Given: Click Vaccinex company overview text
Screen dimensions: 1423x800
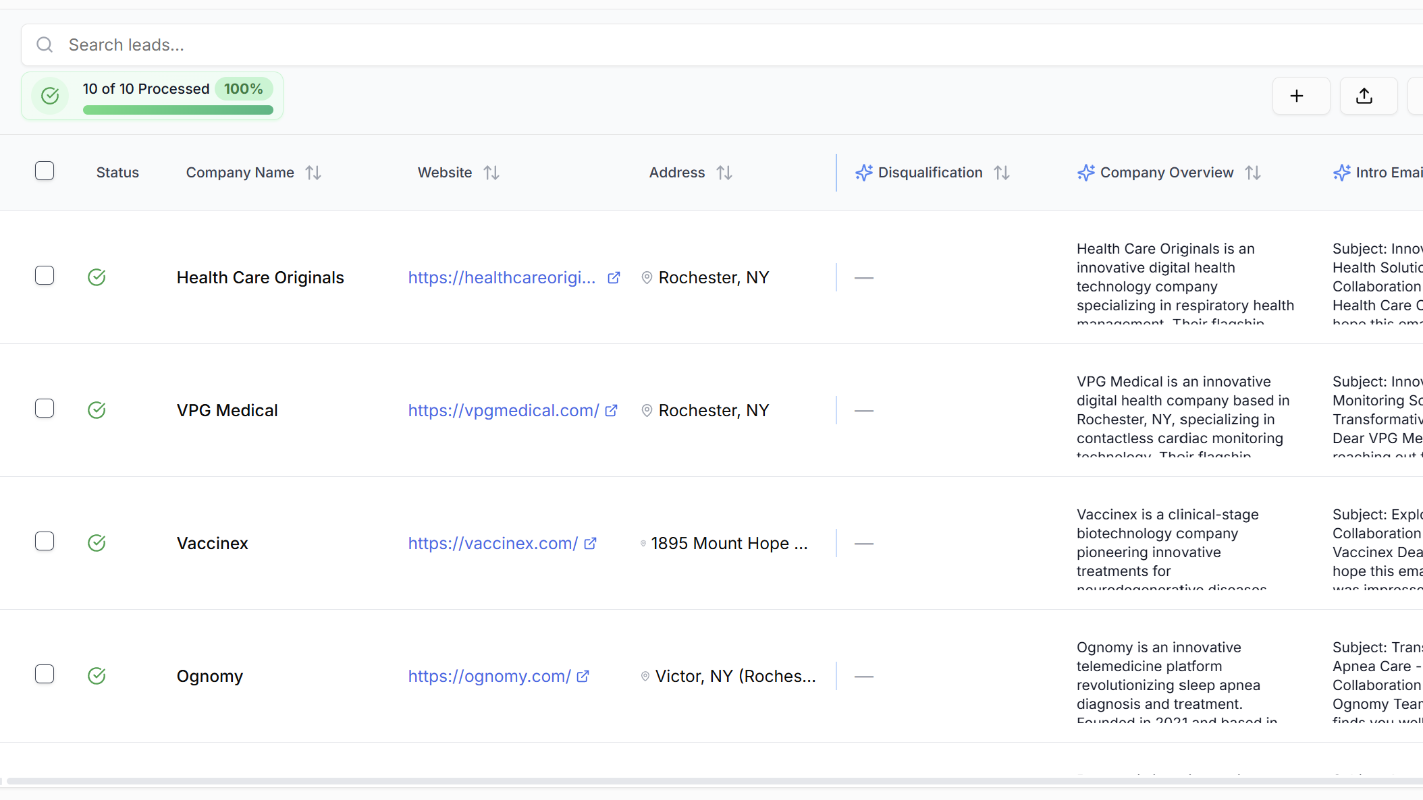Looking at the screenshot, I should tap(1172, 548).
